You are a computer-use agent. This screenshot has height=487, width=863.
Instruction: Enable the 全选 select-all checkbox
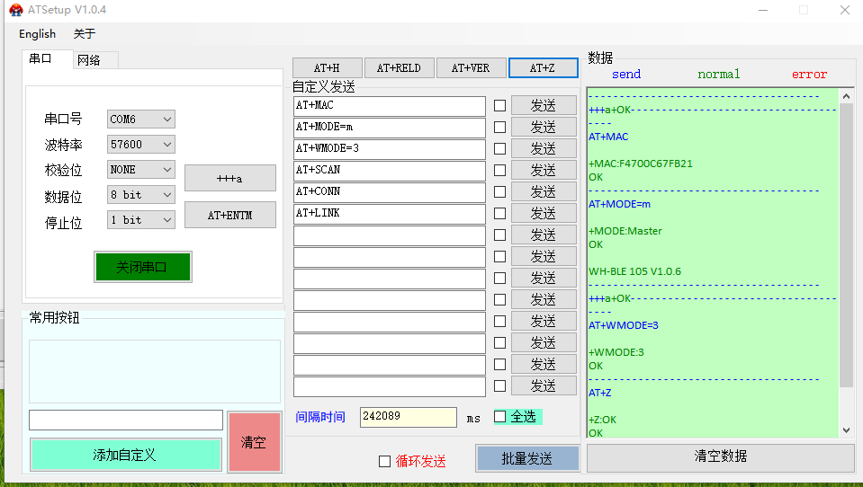click(x=500, y=417)
